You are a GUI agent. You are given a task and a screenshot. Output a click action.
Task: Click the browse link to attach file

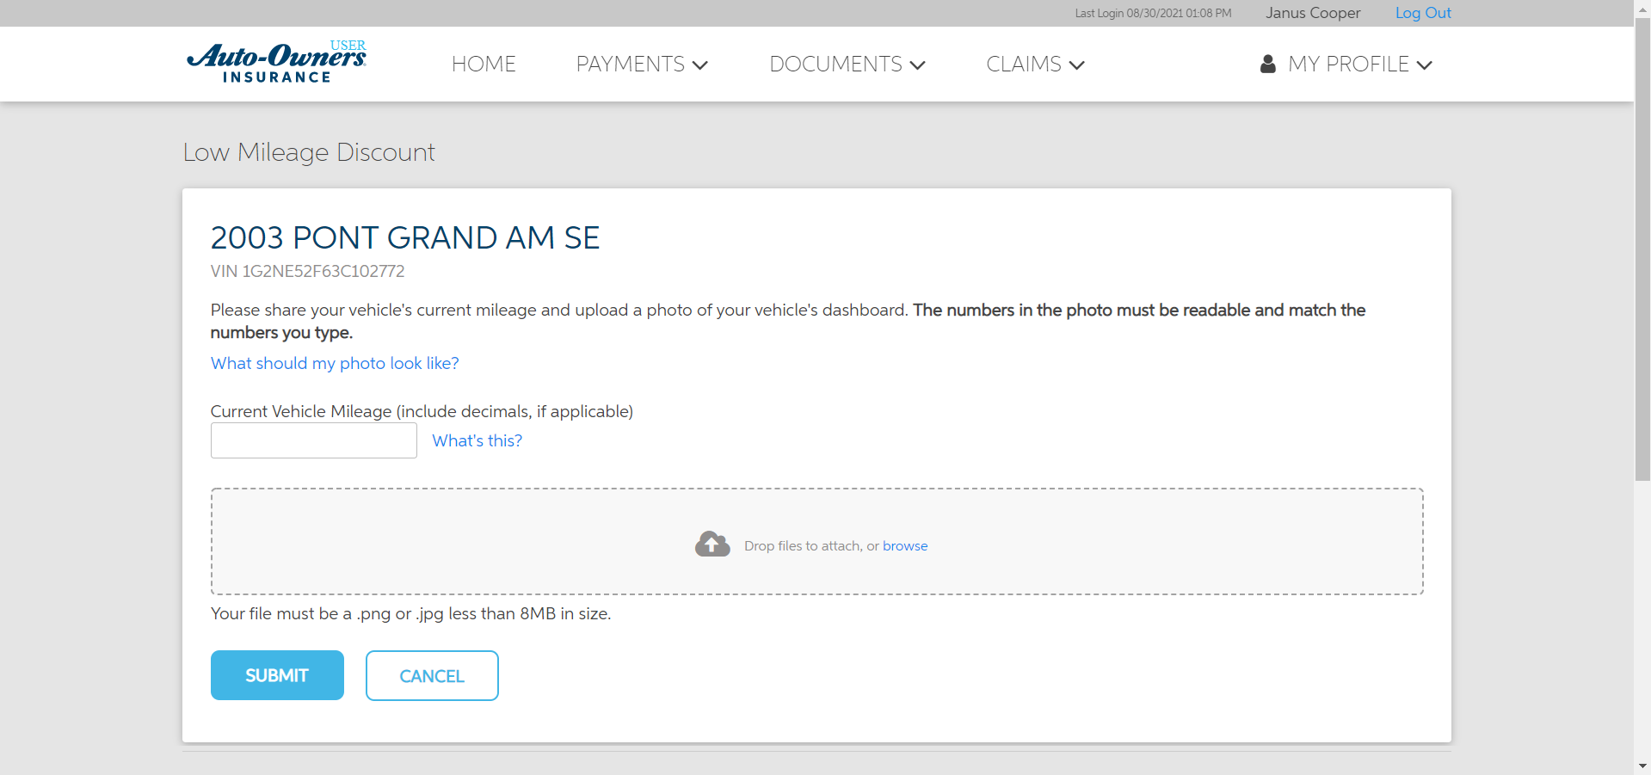tap(905, 545)
